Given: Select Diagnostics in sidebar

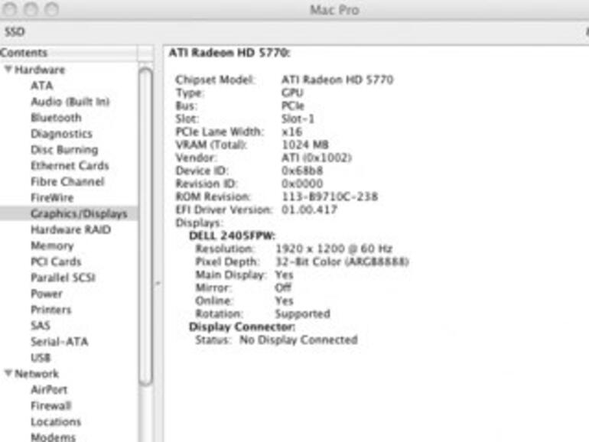Looking at the screenshot, I should click(62, 134).
